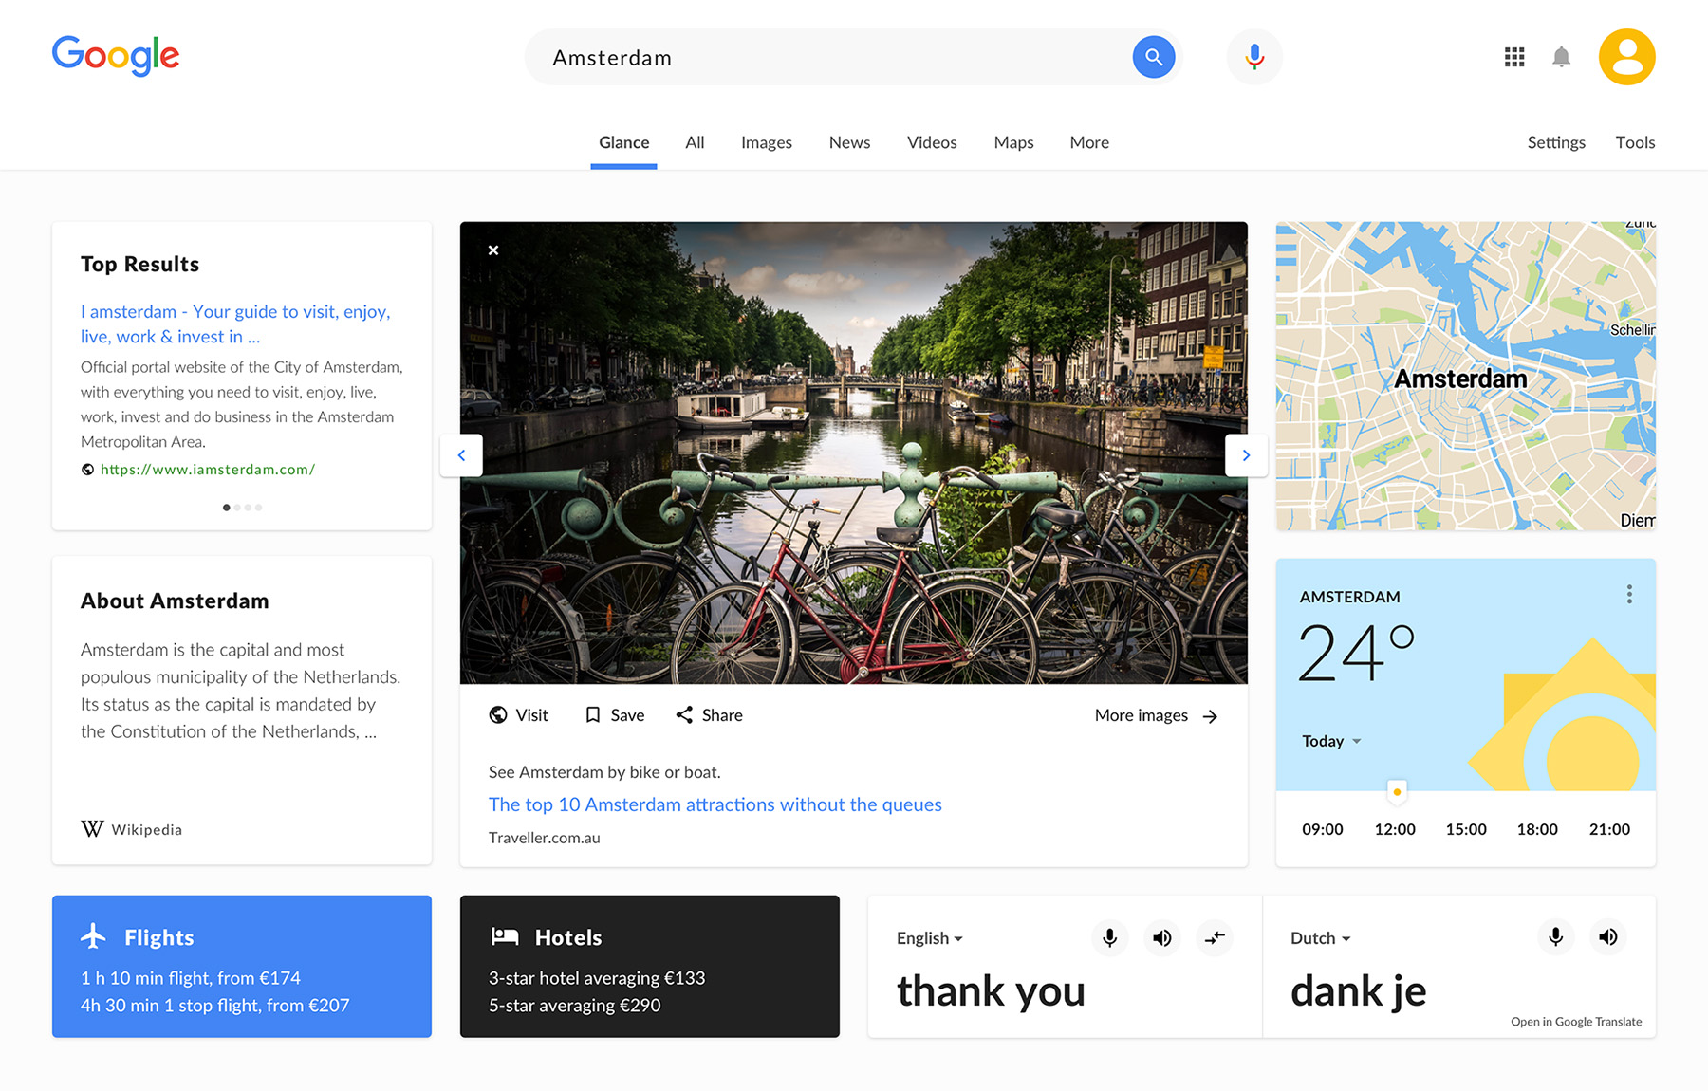Click the blue search magnifier button
The height and width of the screenshot is (1091, 1708).
1153,57
